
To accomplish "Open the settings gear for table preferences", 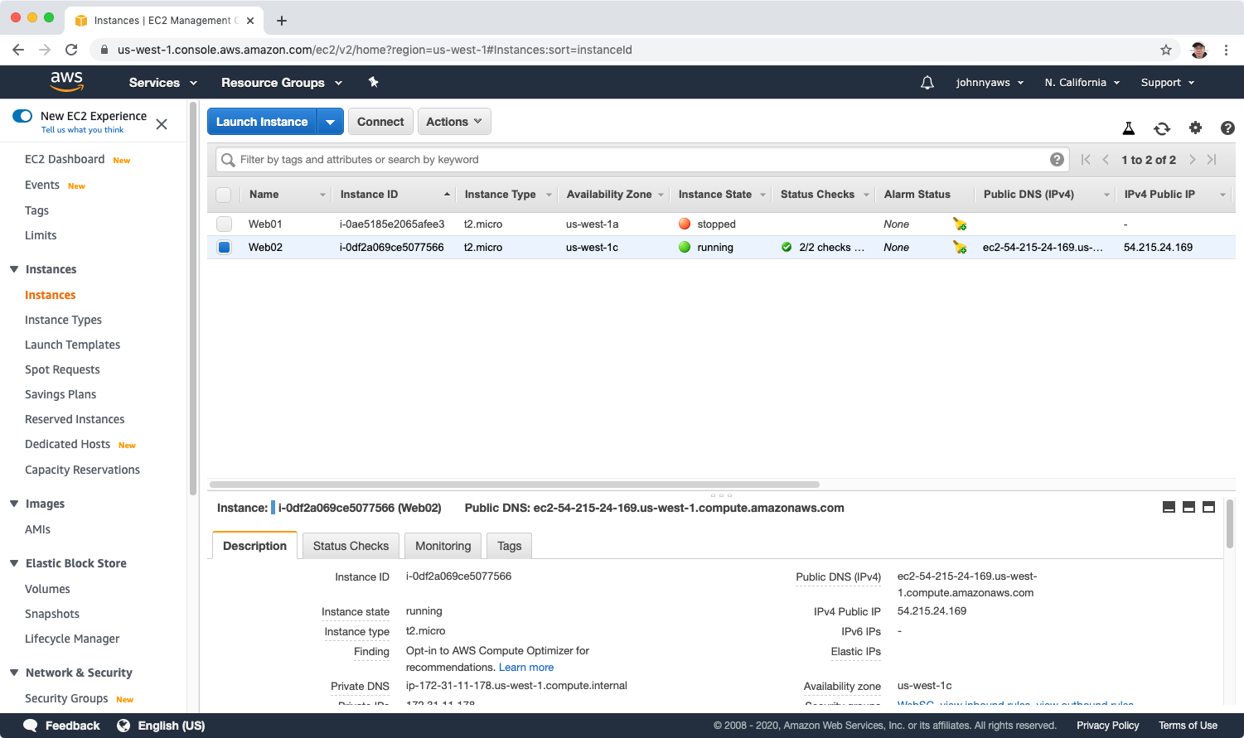I will pyautogui.click(x=1195, y=128).
